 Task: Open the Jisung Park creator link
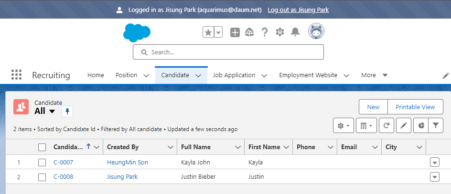pos(122,177)
